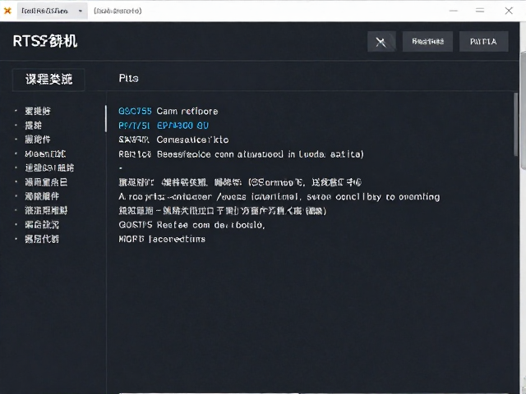Select the last sidebar list item
Image resolution: width=526 pixels, height=394 pixels.
(x=42, y=239)
